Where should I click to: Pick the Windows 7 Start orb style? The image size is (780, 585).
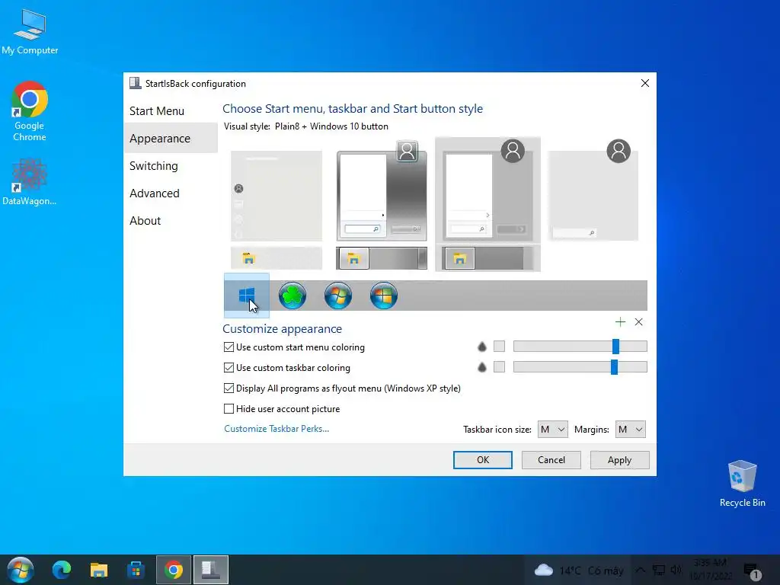tap(338, 296)
